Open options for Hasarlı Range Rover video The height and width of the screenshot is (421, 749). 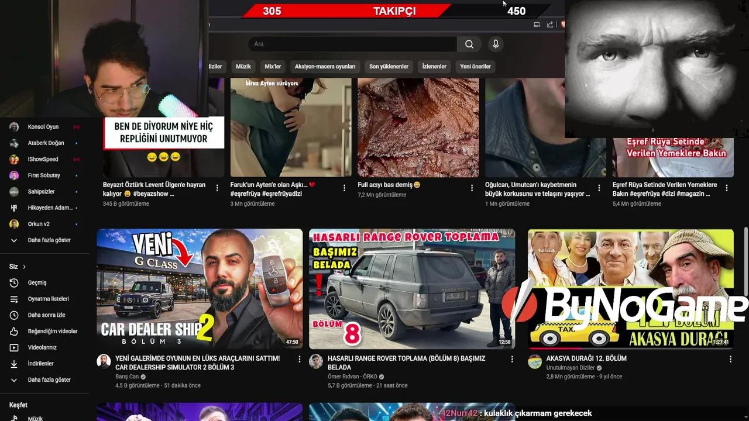click(x=512, y=359)
